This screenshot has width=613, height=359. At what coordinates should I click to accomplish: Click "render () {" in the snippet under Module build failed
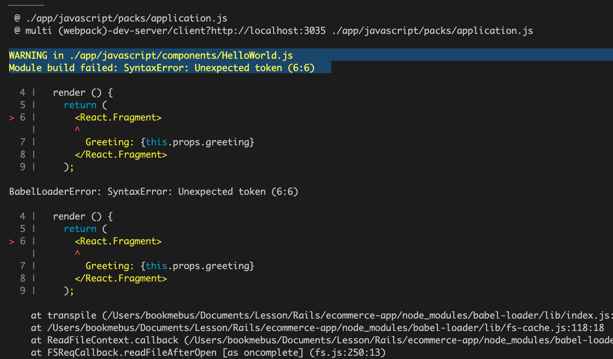83,93
